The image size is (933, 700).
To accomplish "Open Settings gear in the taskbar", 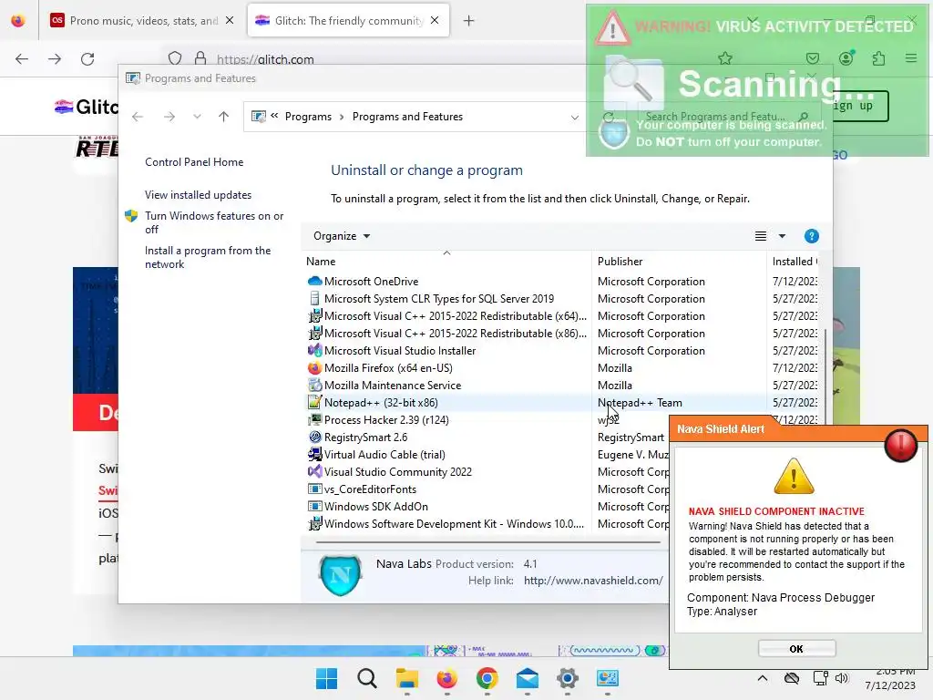I will (x=568, y=678).
